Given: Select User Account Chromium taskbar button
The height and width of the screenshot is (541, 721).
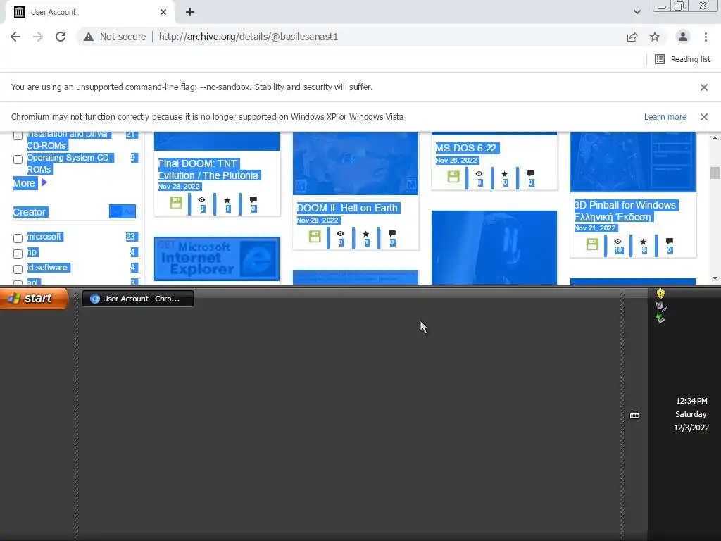Looking at the screenshot, I should pos(138,299).
